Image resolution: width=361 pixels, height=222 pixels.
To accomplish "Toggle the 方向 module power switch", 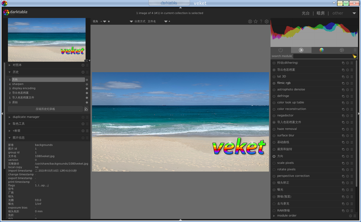I will [x=274, y=156].
